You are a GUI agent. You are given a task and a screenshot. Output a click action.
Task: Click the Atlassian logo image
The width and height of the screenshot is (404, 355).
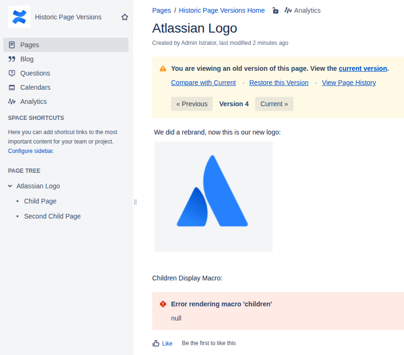click(213, 197)
